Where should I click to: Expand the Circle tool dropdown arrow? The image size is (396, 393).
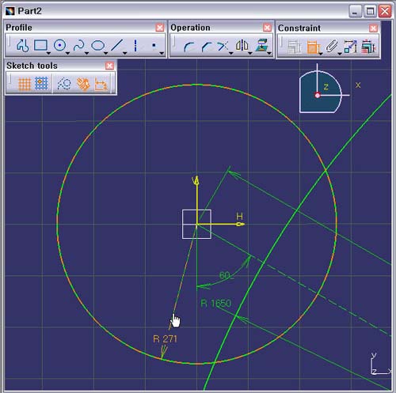click(67, 53)
